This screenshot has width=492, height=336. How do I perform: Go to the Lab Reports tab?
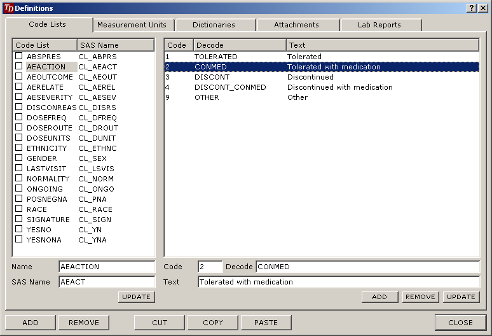click(x=379, y=25)
